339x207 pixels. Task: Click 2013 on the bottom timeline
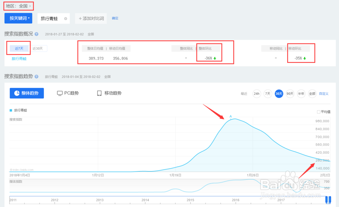pos(100,200)
